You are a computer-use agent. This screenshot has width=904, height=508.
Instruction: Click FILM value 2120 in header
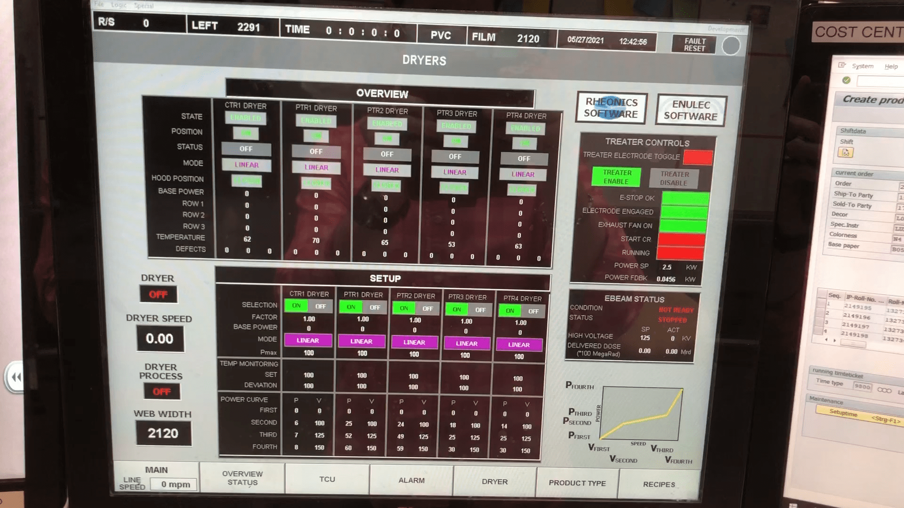(x=528, y=39)
